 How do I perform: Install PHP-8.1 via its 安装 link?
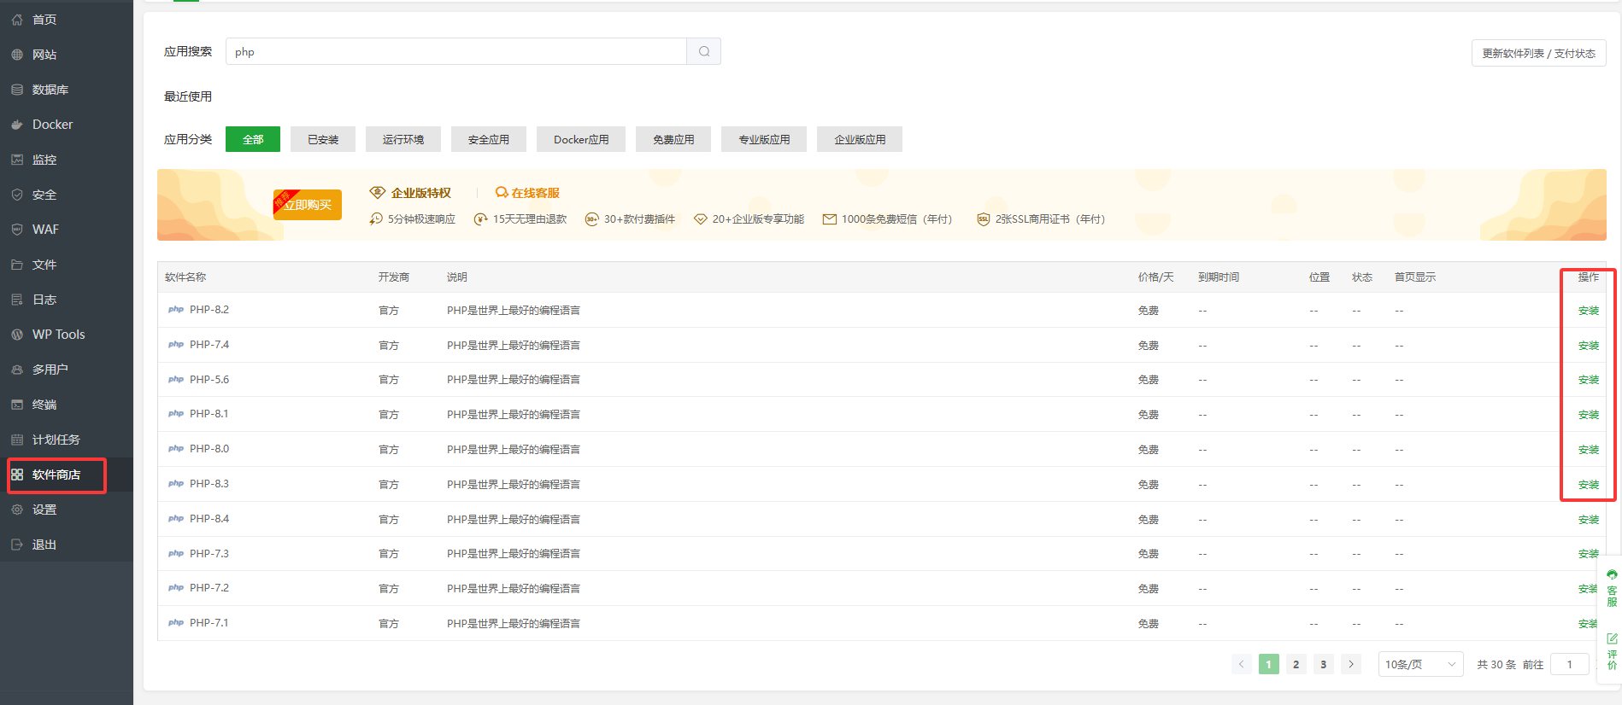click(x=1589, y=415)
